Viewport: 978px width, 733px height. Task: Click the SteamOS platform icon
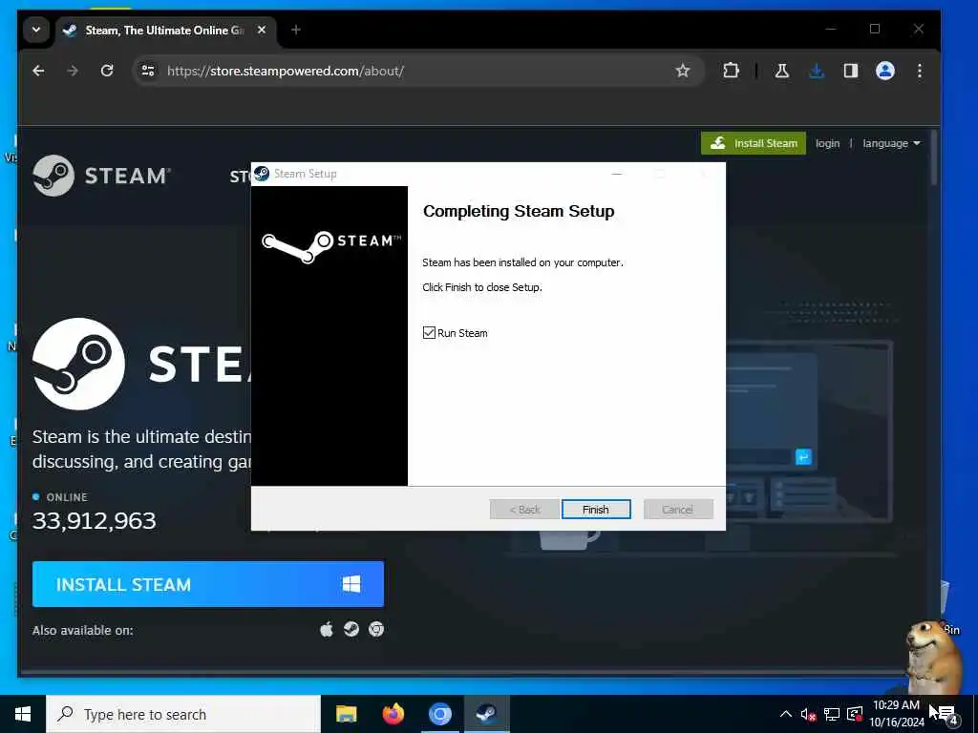351,630
